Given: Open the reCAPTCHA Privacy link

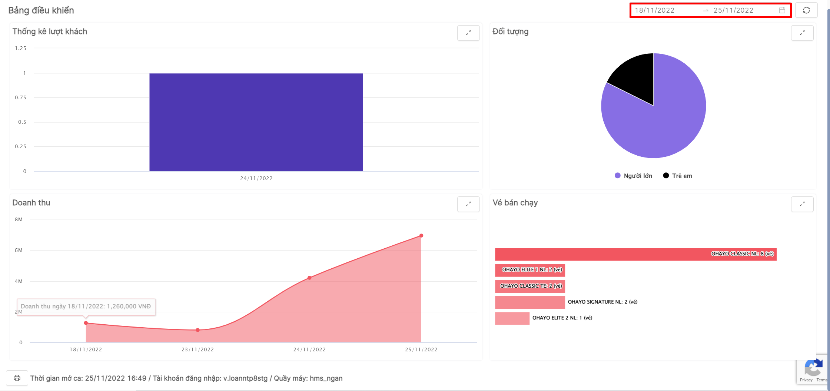Looking at the screenshot, I should [806, 380].
